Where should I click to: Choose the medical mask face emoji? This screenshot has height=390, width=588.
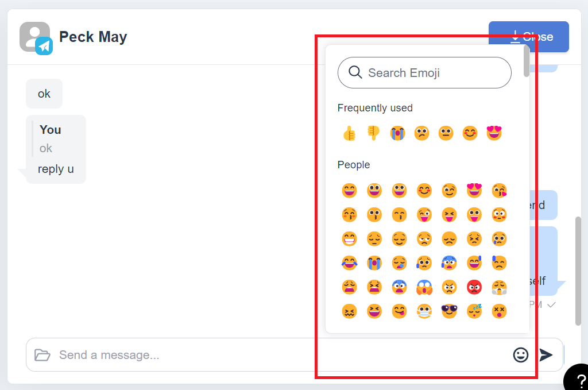[x=424, y=311]
